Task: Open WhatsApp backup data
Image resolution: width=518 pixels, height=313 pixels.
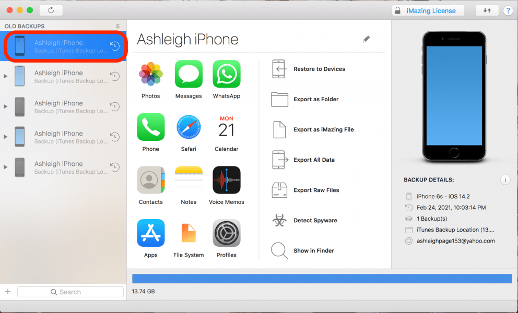Action: (226, 75)
